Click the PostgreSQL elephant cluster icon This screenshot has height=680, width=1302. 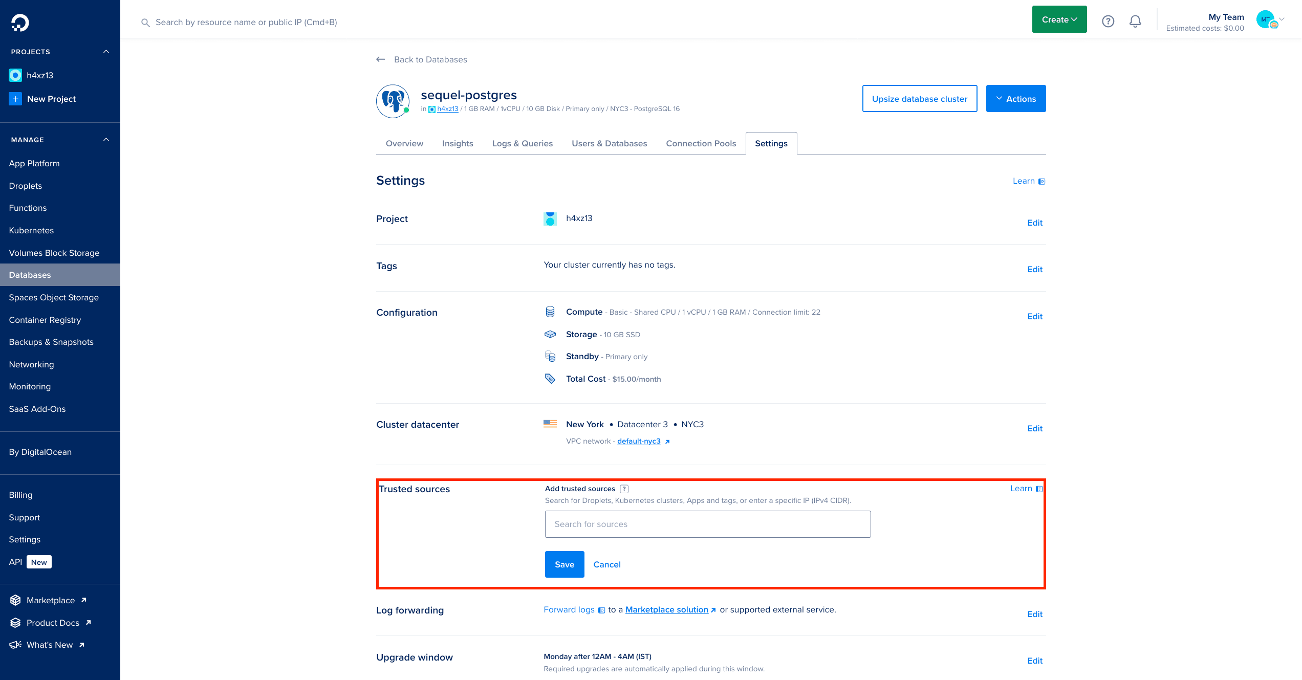point(393,101)
